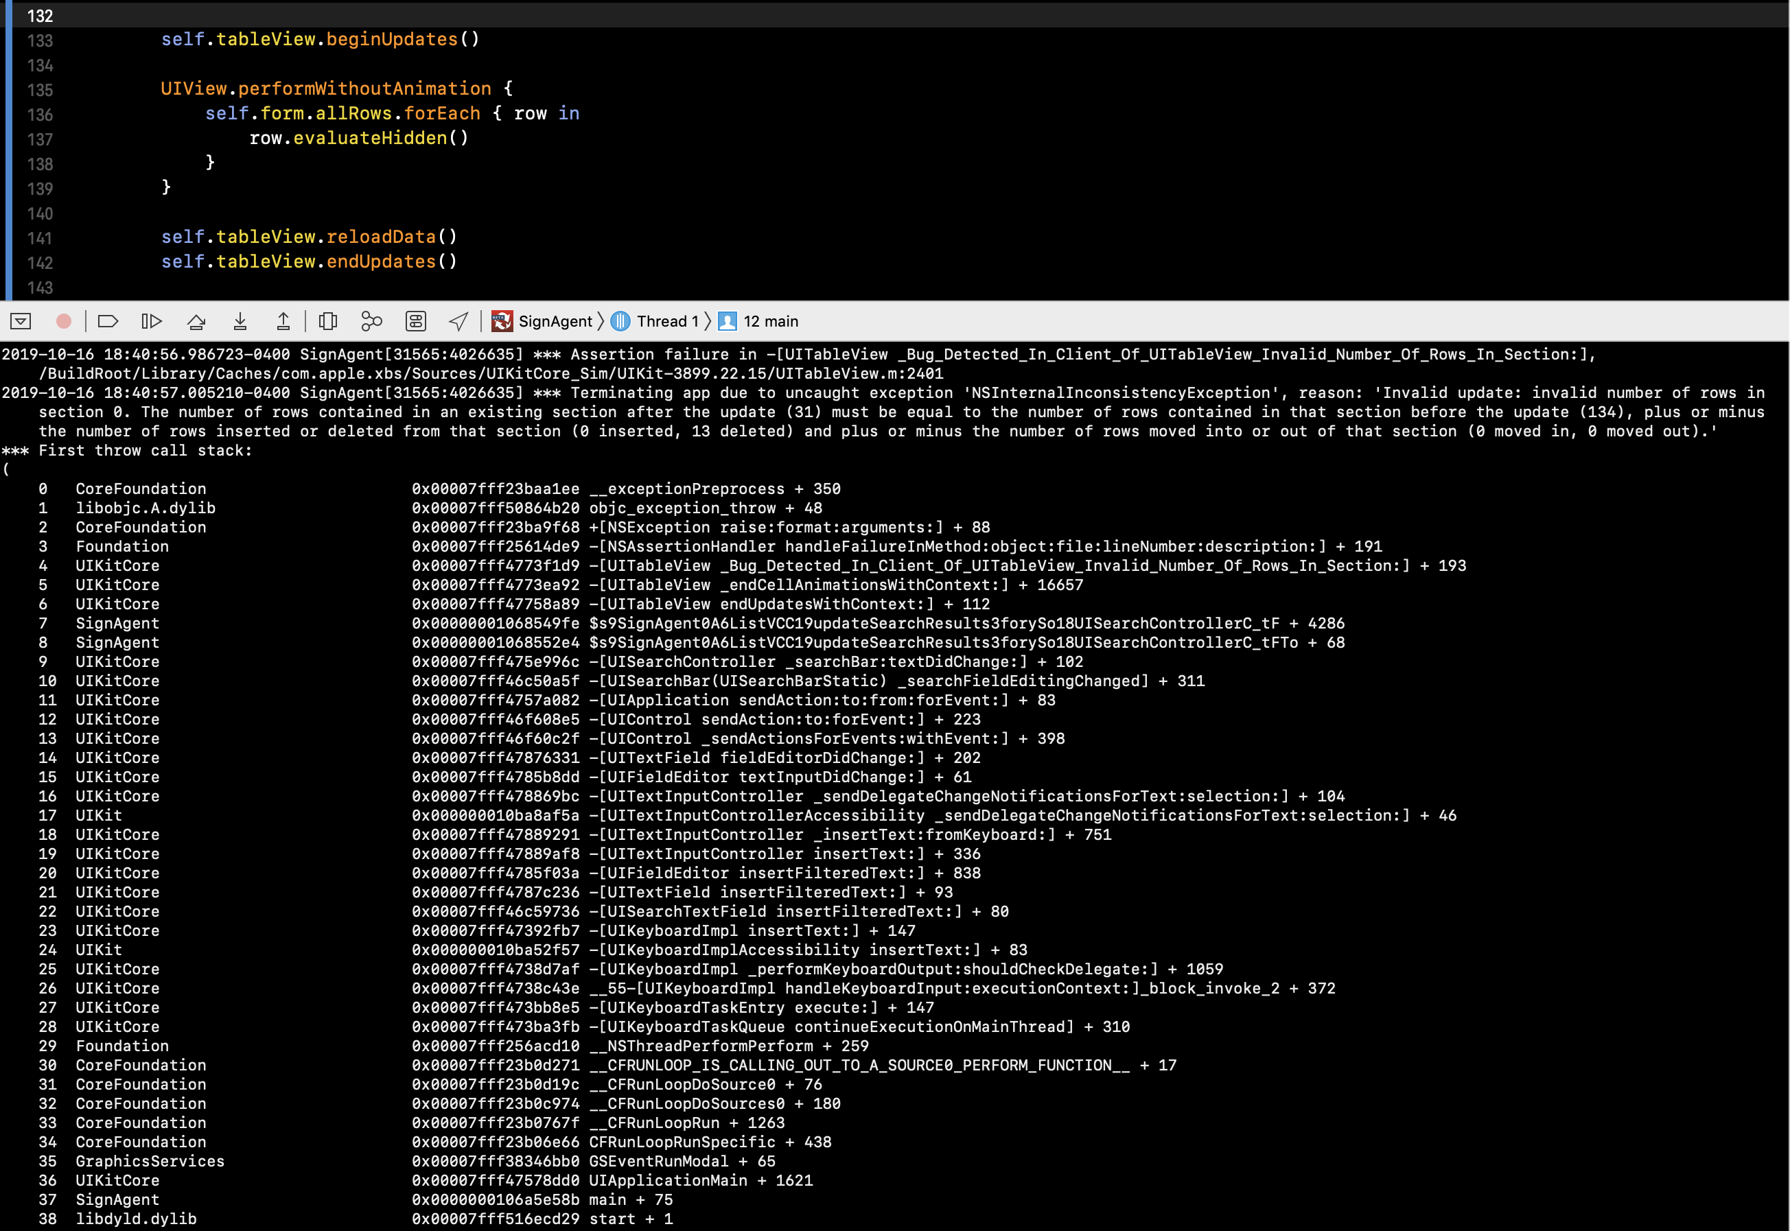Hide the debug area panel
The height and width of the screenshot is (1231, 1790).
(21, 321)
